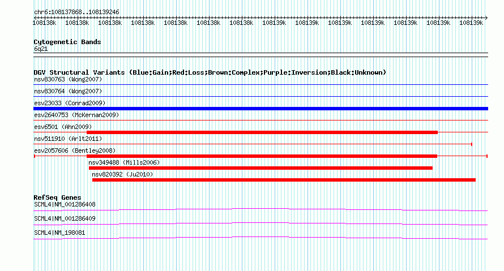Click the red nsv349488 loss bar
504x271 pixels.
(260, 168)
